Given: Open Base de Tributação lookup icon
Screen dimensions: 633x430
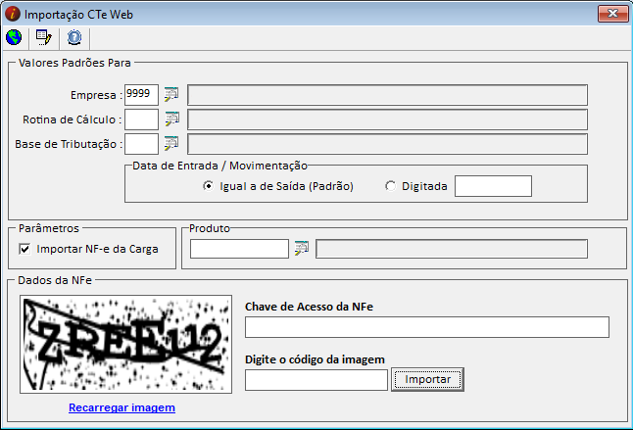Looking at the screenshot, I should (x=171, y=144).
